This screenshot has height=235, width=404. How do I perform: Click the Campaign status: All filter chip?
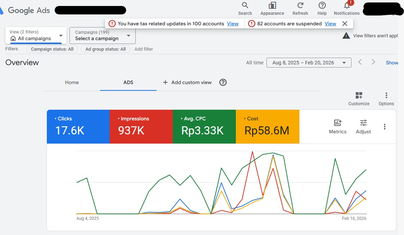pyautogui.click(x=52, y=49)
